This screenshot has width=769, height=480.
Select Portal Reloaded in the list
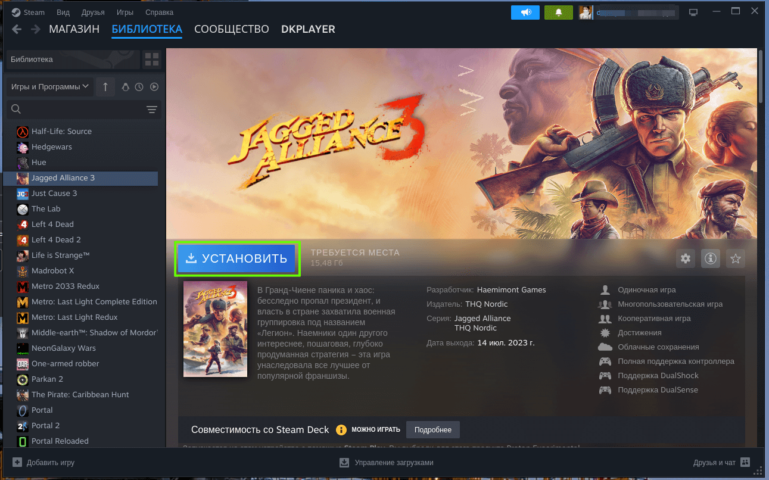[80, 441]
